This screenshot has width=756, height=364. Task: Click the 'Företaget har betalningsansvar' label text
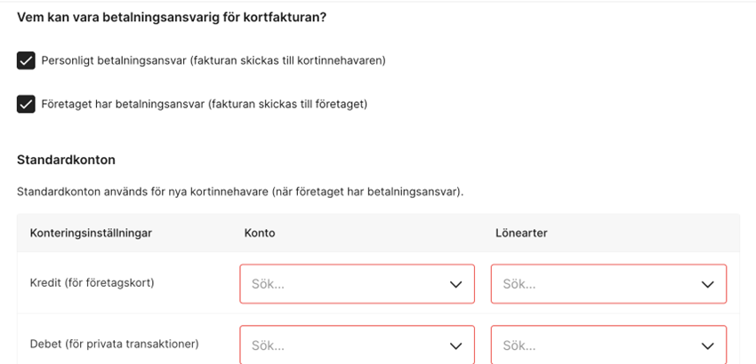pyautogui.click(x=204, y=104)
